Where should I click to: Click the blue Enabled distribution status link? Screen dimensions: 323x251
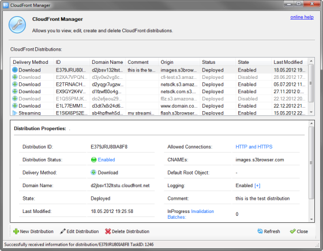tap(106, 159)
